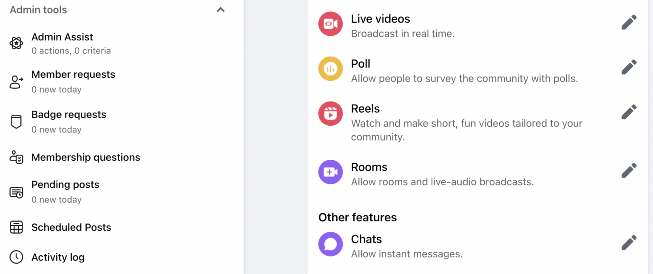Open the Rooms video icon
This screenshot has width=653, height=274.
pyautogui.click(x=330, y=172)
